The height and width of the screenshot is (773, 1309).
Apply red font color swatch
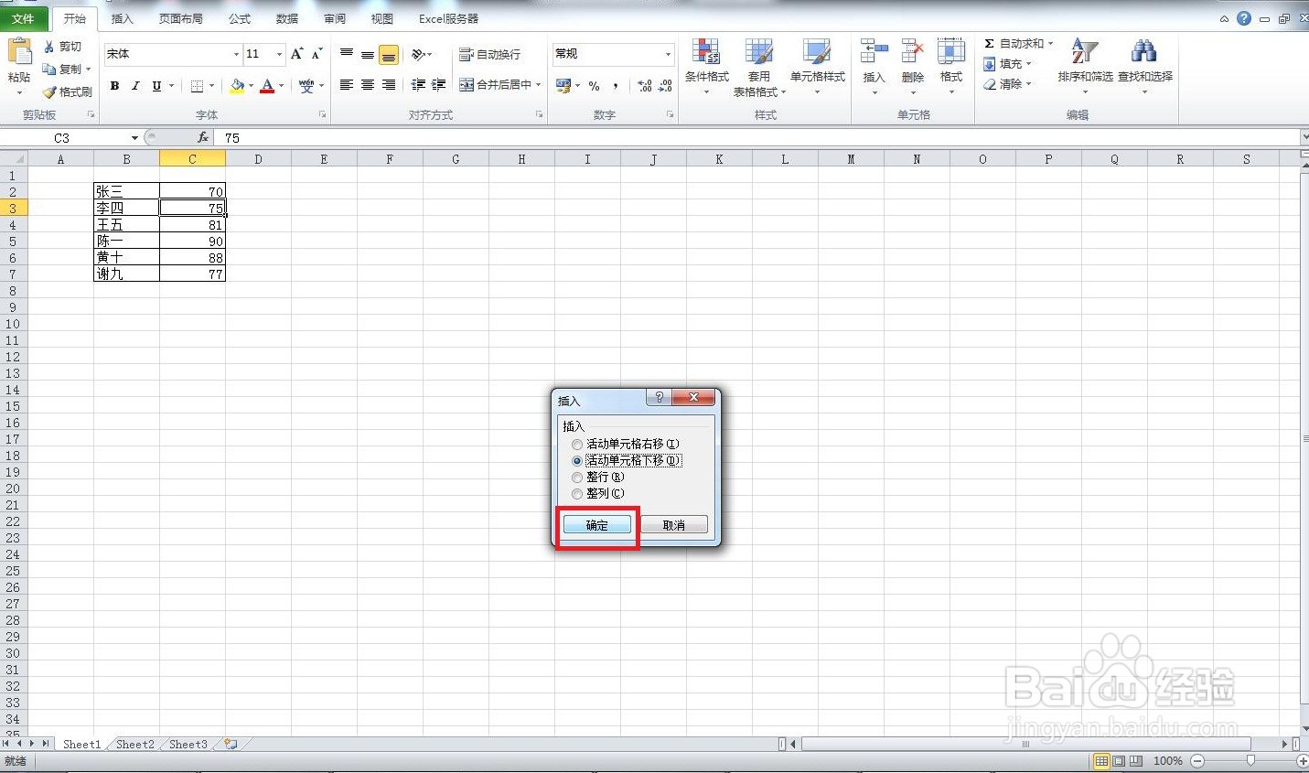point(268,86)
